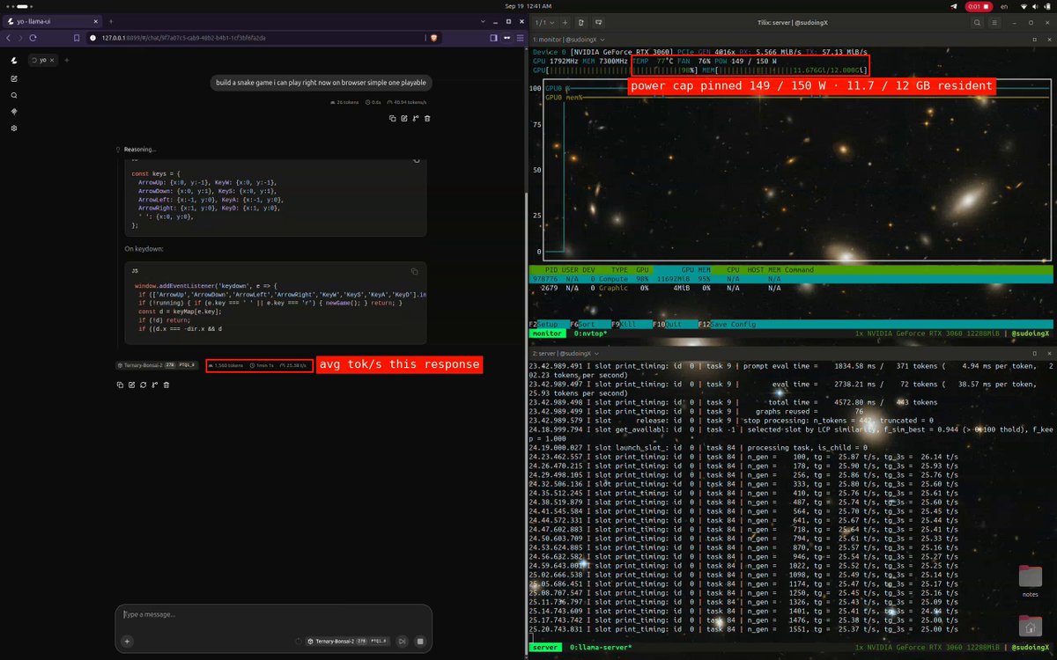Close the 'yo' chat tab
Image resolution: width=1057 pixels, height=660 pixels.
[52, 60]
